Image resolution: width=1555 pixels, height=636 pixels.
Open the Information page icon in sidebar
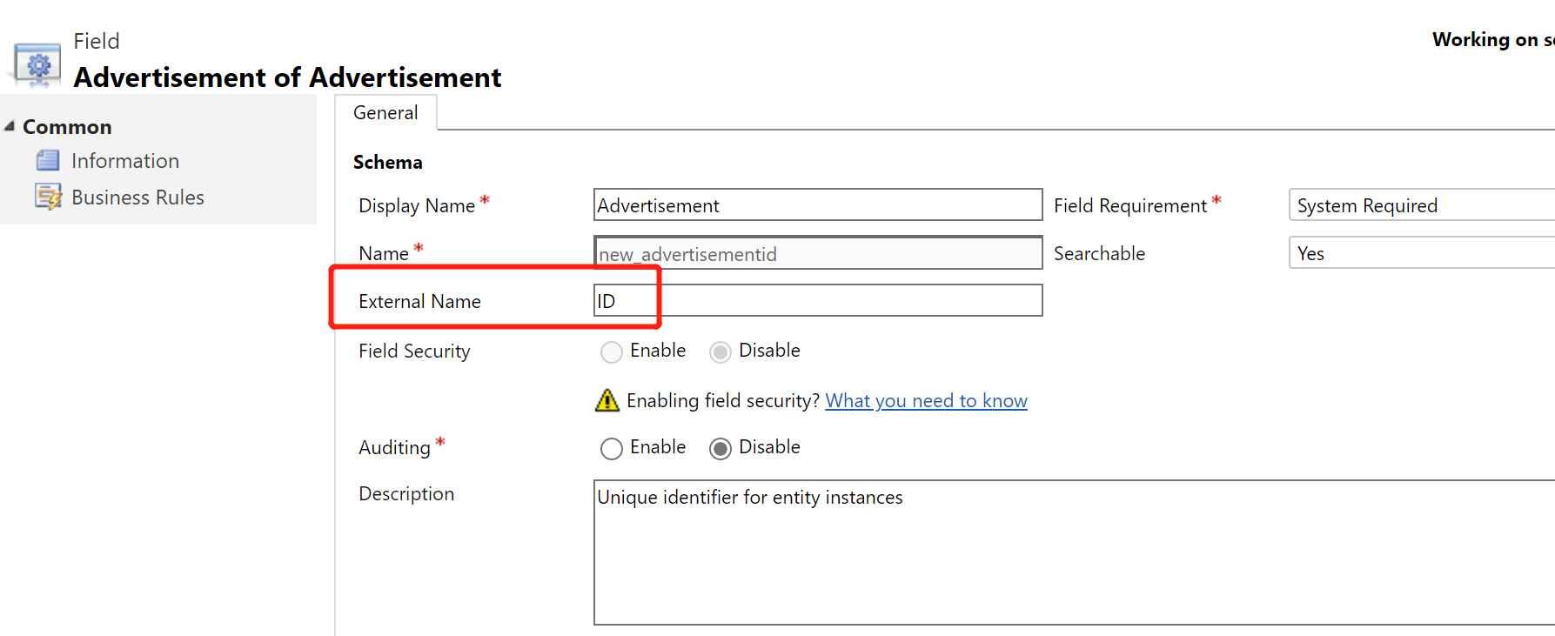pos(49,160)
